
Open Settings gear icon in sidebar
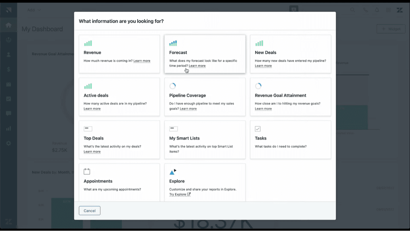pyautogui.click(x=9, y=143)
